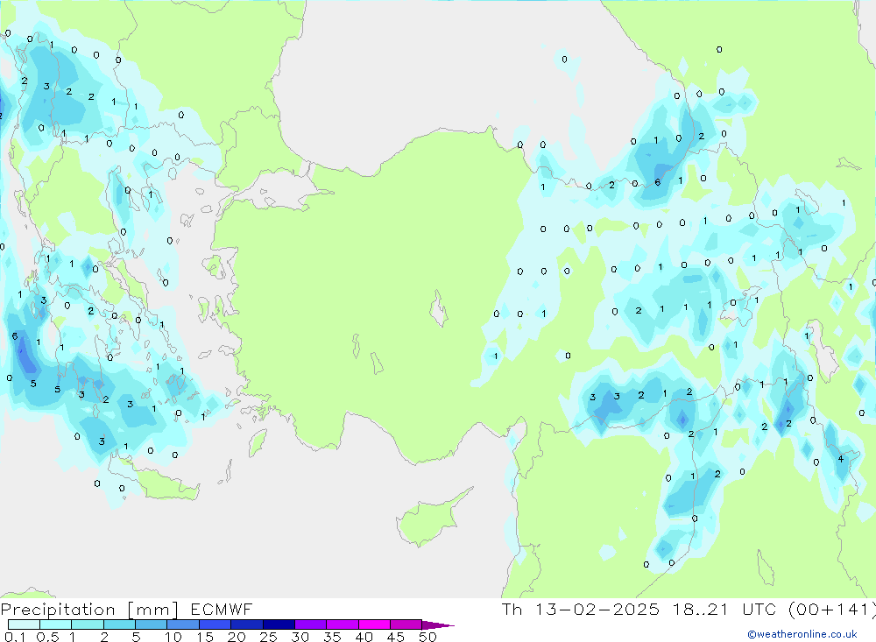
Task: Click the 20–25 mm legend color box
Action: click(247, 624)
